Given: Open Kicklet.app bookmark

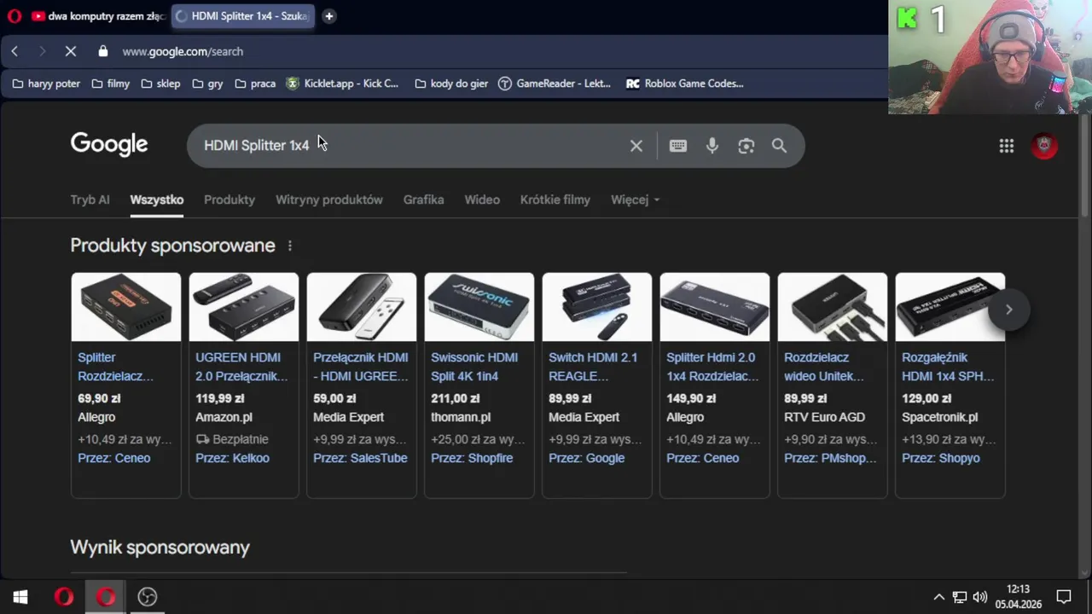Looking at the screenshot, I should tap(342, 84).
